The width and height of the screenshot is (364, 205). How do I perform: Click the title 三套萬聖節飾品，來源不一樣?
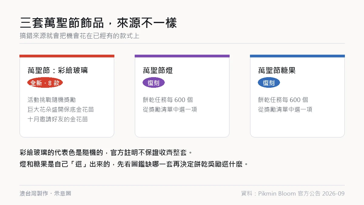[98, 23]
